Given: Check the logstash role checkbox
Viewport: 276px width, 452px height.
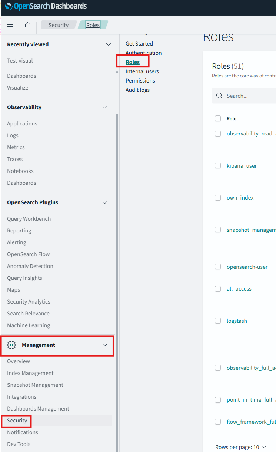Looking at the screenshot, I should [x=218, y=321].
